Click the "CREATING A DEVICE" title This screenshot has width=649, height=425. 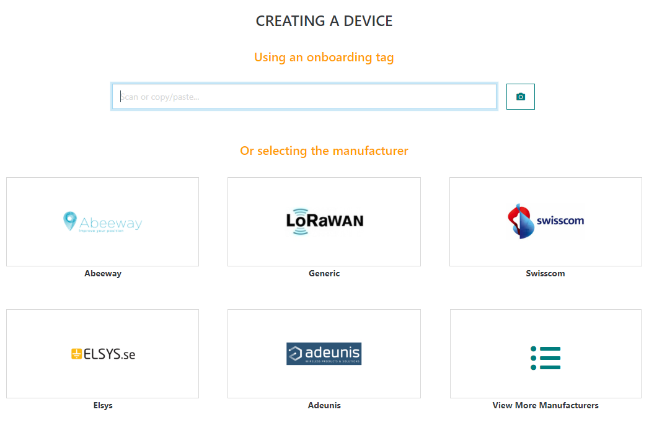pyautogui.click(x=324, y=21)
